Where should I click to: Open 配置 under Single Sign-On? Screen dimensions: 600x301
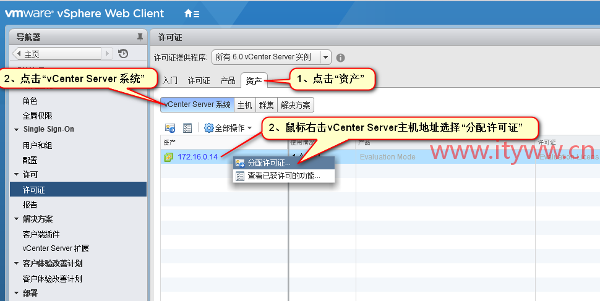(30, 160)
